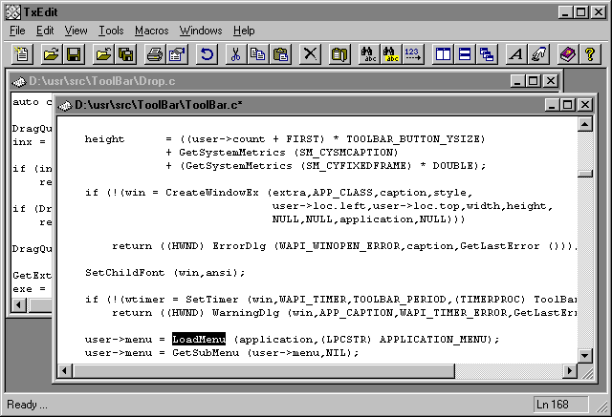Click the select-all clipboard pages icon

click(x=339, y=54)
